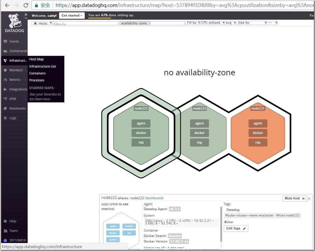Image resolution: width=315 pixels, height=251 pixels.
Task: Open the Metrics sidebar label
Action: [x=15, y=80]
